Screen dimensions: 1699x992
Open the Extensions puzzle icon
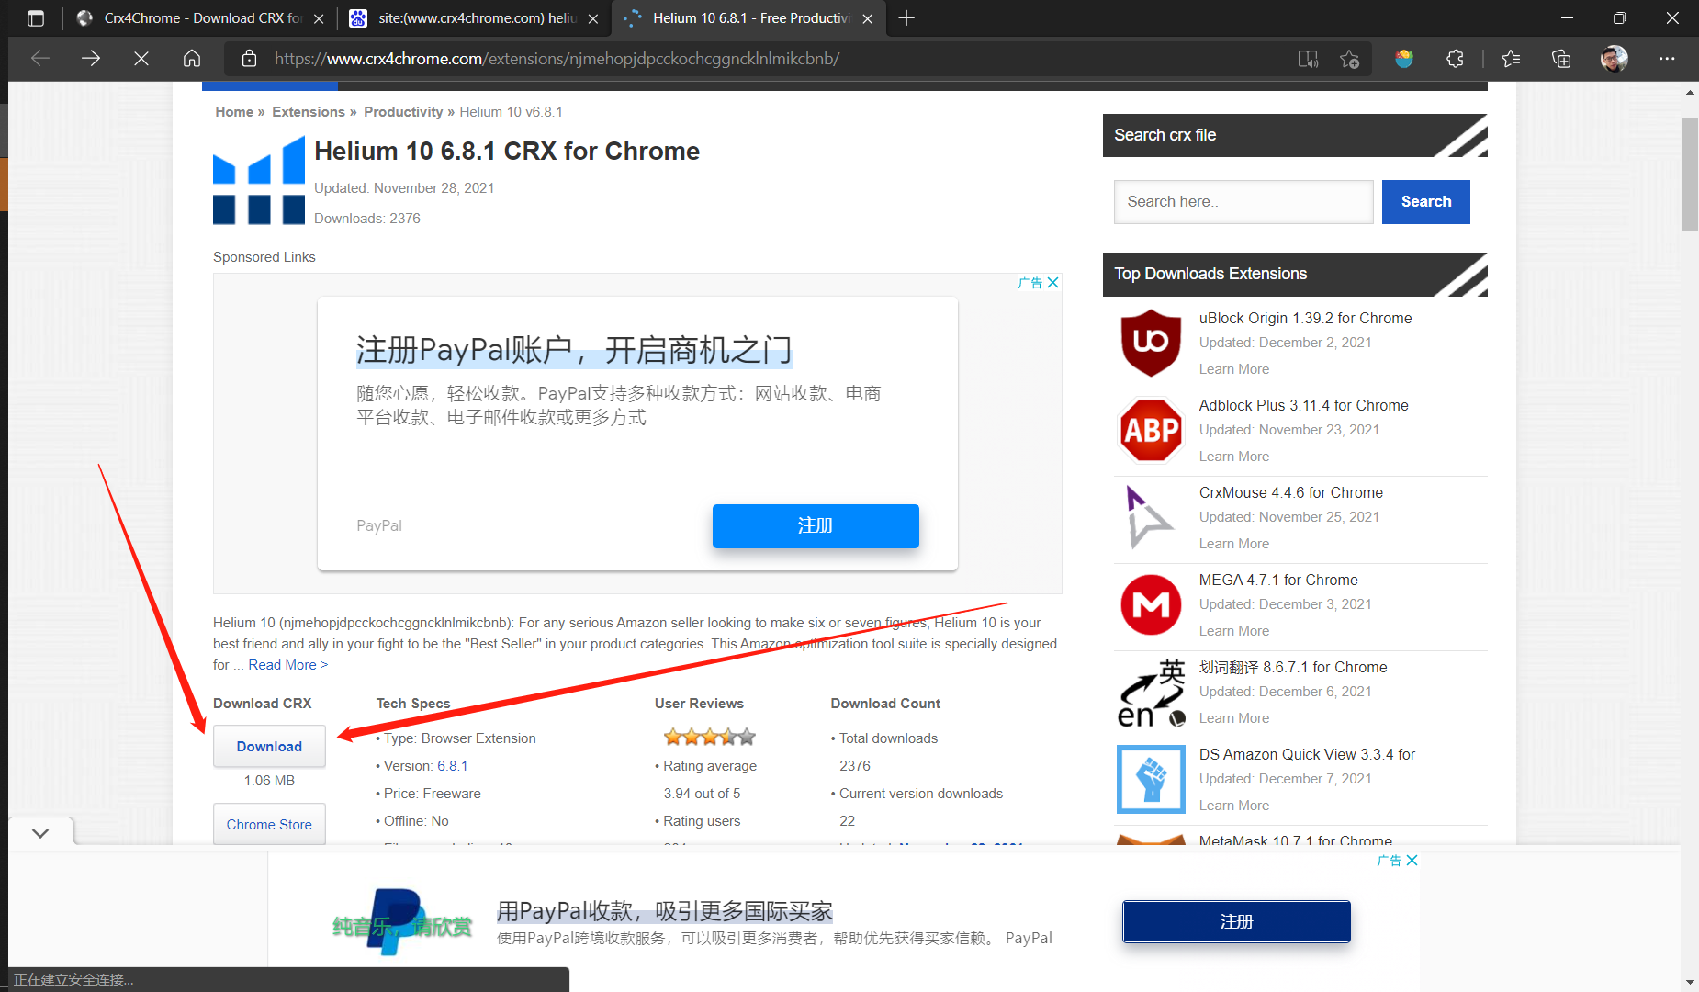click(x=1455, y=59)
